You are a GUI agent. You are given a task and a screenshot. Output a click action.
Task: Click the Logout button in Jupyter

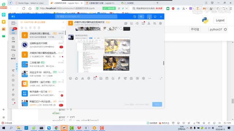(x=220, y=20)
